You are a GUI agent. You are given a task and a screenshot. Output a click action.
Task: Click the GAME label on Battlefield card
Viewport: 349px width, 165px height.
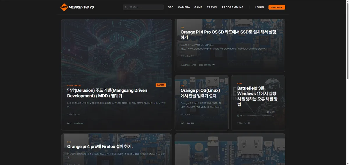(x=240, y=84)
